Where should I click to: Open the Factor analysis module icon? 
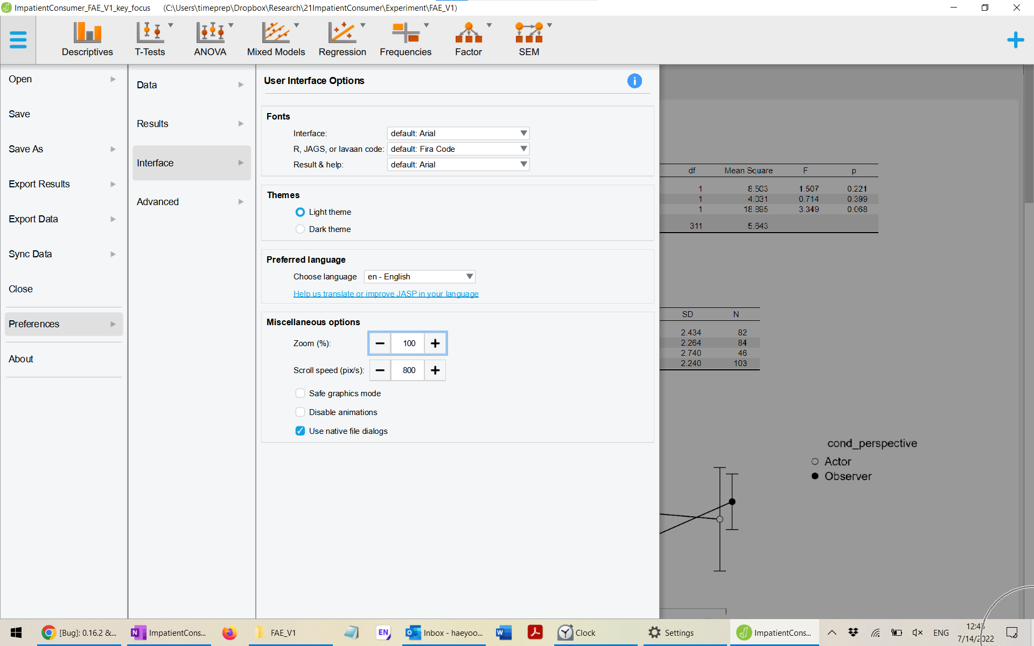[468, 39]
